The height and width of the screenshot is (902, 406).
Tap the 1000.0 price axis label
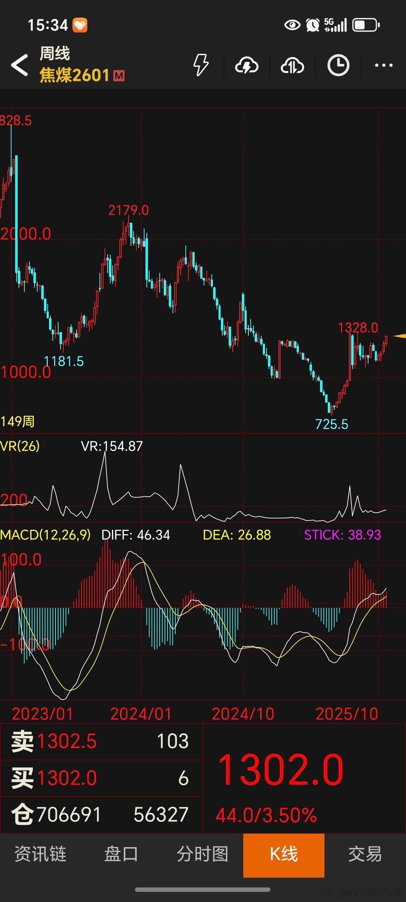coord(26,372)
